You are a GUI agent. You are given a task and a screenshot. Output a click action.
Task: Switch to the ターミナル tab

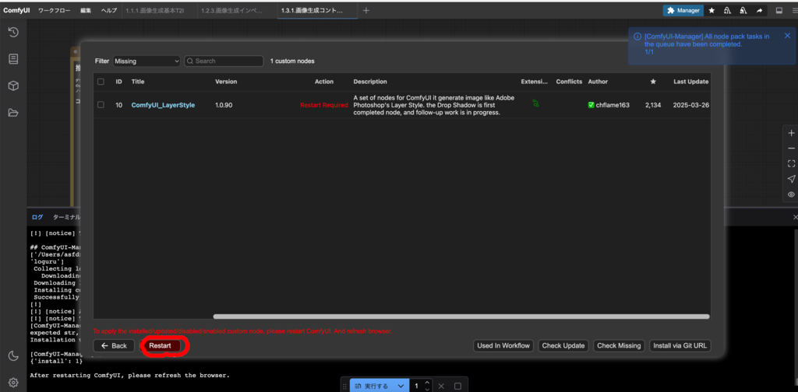tap(67, 217)
